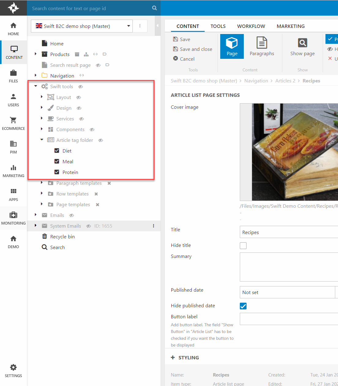338x386 pixels.
Task: Click the search magnifier icon
Action: pyautogui.click(x=154, y=8)
